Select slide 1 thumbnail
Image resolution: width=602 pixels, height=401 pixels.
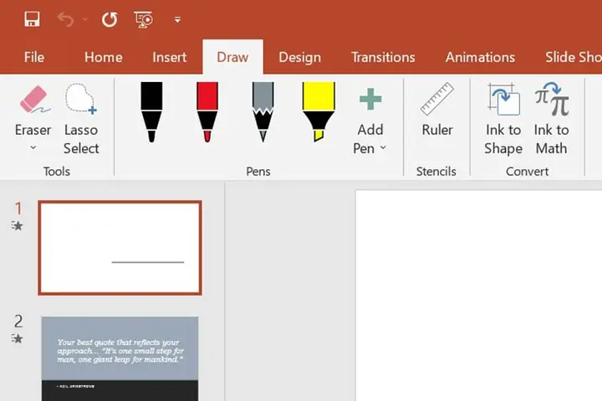pyautogui.click(x=120, y=248)
